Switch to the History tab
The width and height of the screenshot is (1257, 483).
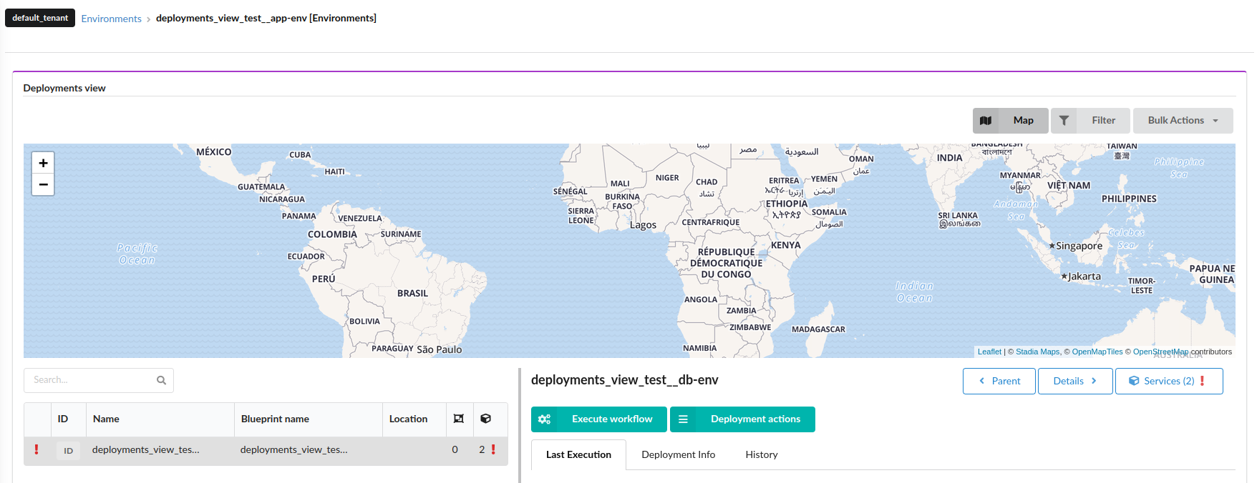761,454
